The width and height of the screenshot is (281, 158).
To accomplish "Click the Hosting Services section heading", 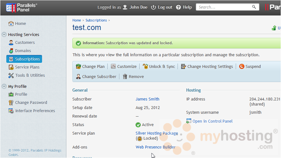I will [24, 34].
